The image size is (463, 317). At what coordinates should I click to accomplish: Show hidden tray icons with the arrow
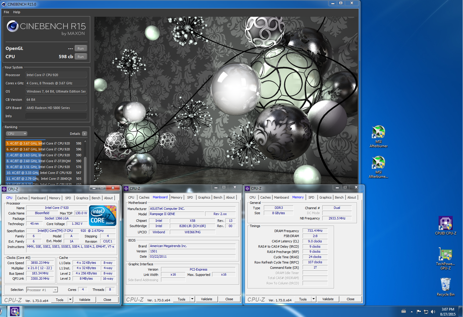[412, 311]
